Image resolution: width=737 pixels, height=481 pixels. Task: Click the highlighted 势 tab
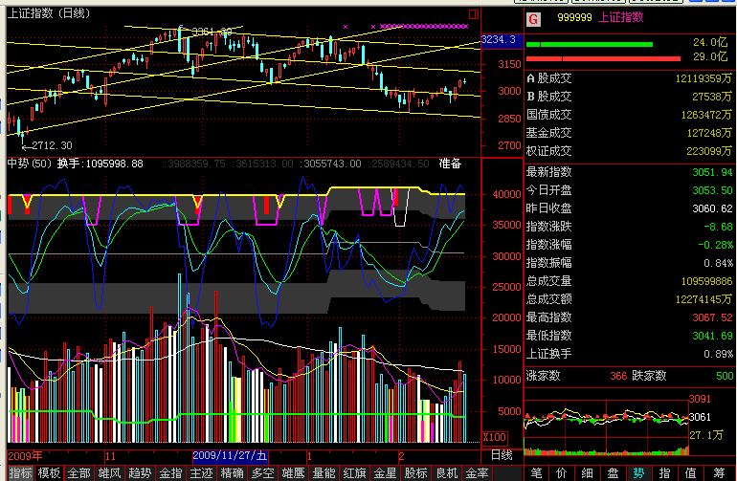point(638,473)
